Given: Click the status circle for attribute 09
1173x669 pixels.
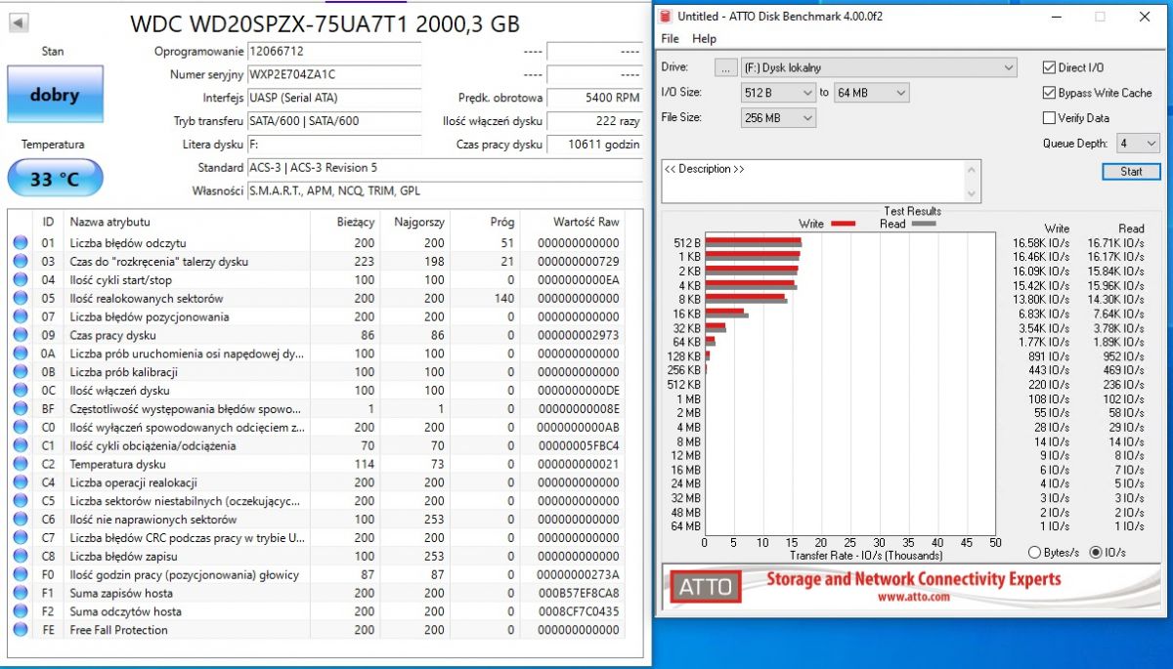Looking at the screenshot, I should click(x=21, y=335).
